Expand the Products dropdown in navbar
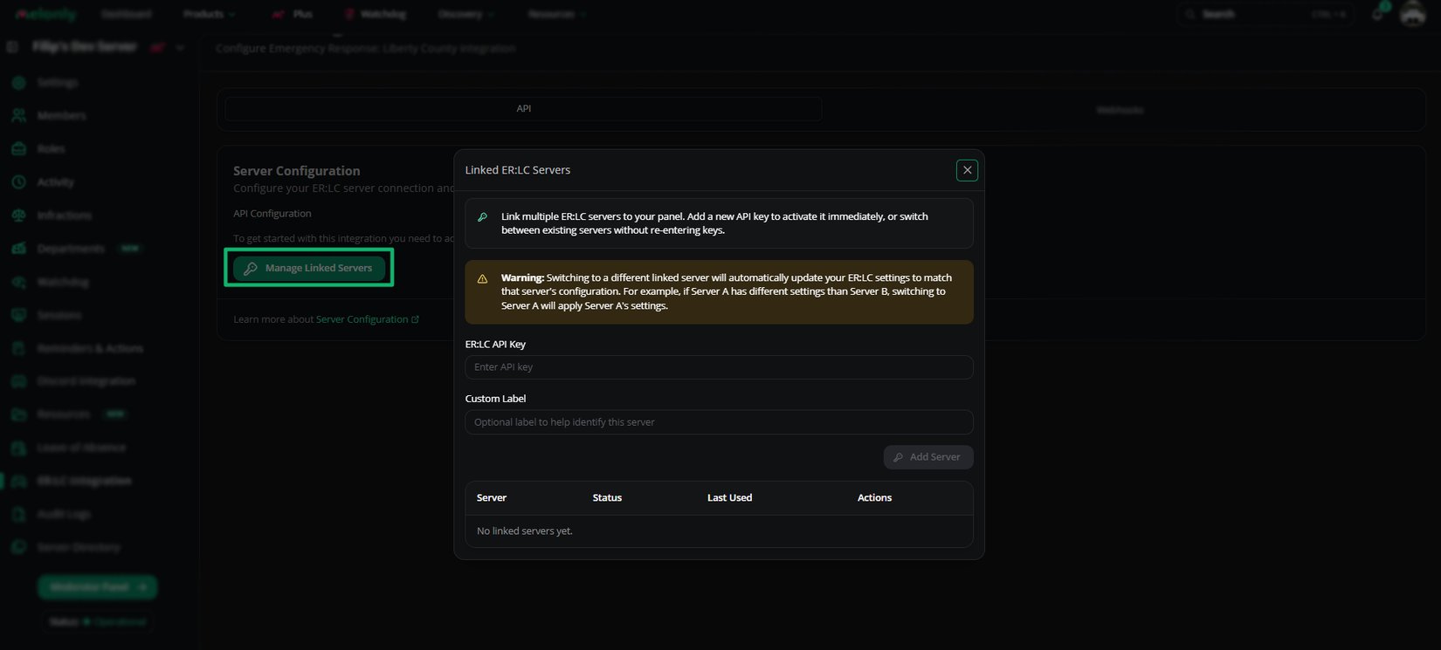This screenshot has height=650, width=1441. [x=210, y=14]
